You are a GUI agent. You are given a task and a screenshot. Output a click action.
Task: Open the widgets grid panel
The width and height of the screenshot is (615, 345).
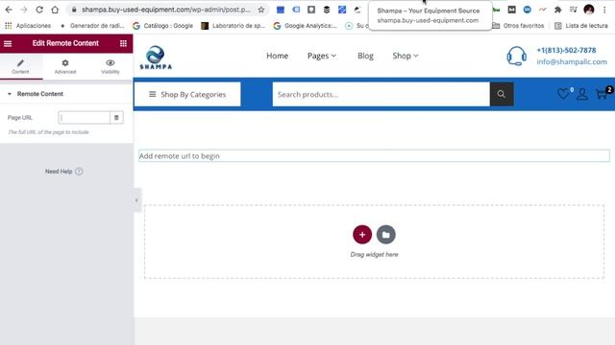[123, 43]
